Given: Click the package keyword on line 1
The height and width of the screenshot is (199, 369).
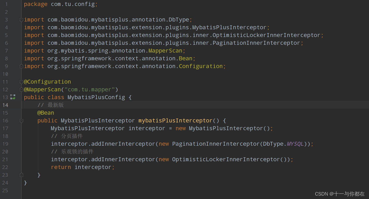Looking at the screenshot, I should [x=36, y=4].
